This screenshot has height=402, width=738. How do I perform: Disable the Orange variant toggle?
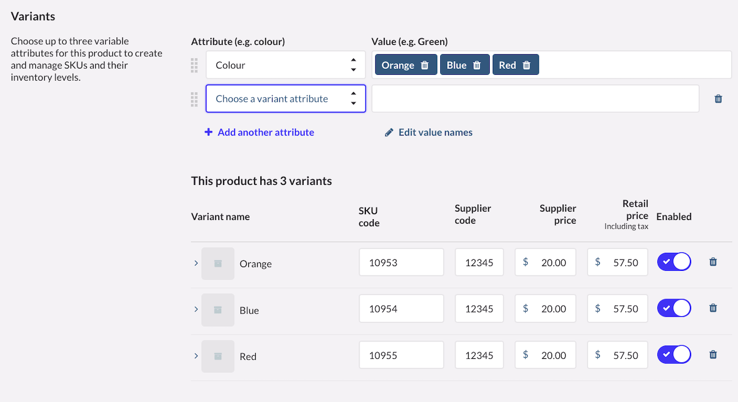pos(674,262)
